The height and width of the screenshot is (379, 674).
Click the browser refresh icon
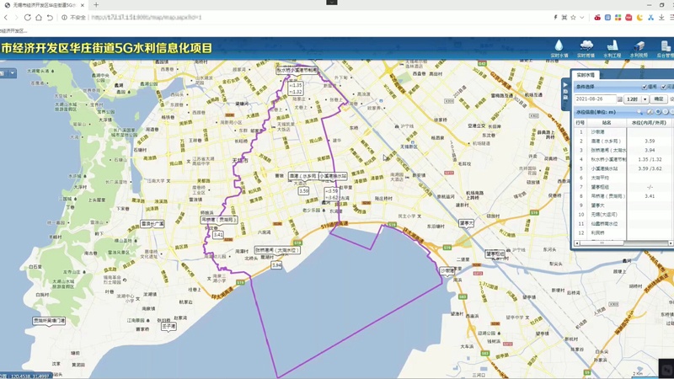point(28,17)
